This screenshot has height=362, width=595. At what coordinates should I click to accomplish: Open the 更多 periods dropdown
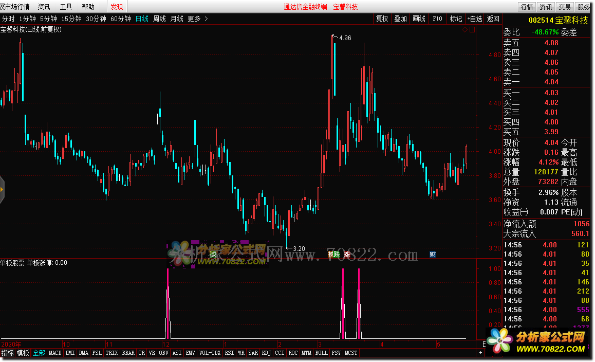pyautogui.click(x=198, y=19)
